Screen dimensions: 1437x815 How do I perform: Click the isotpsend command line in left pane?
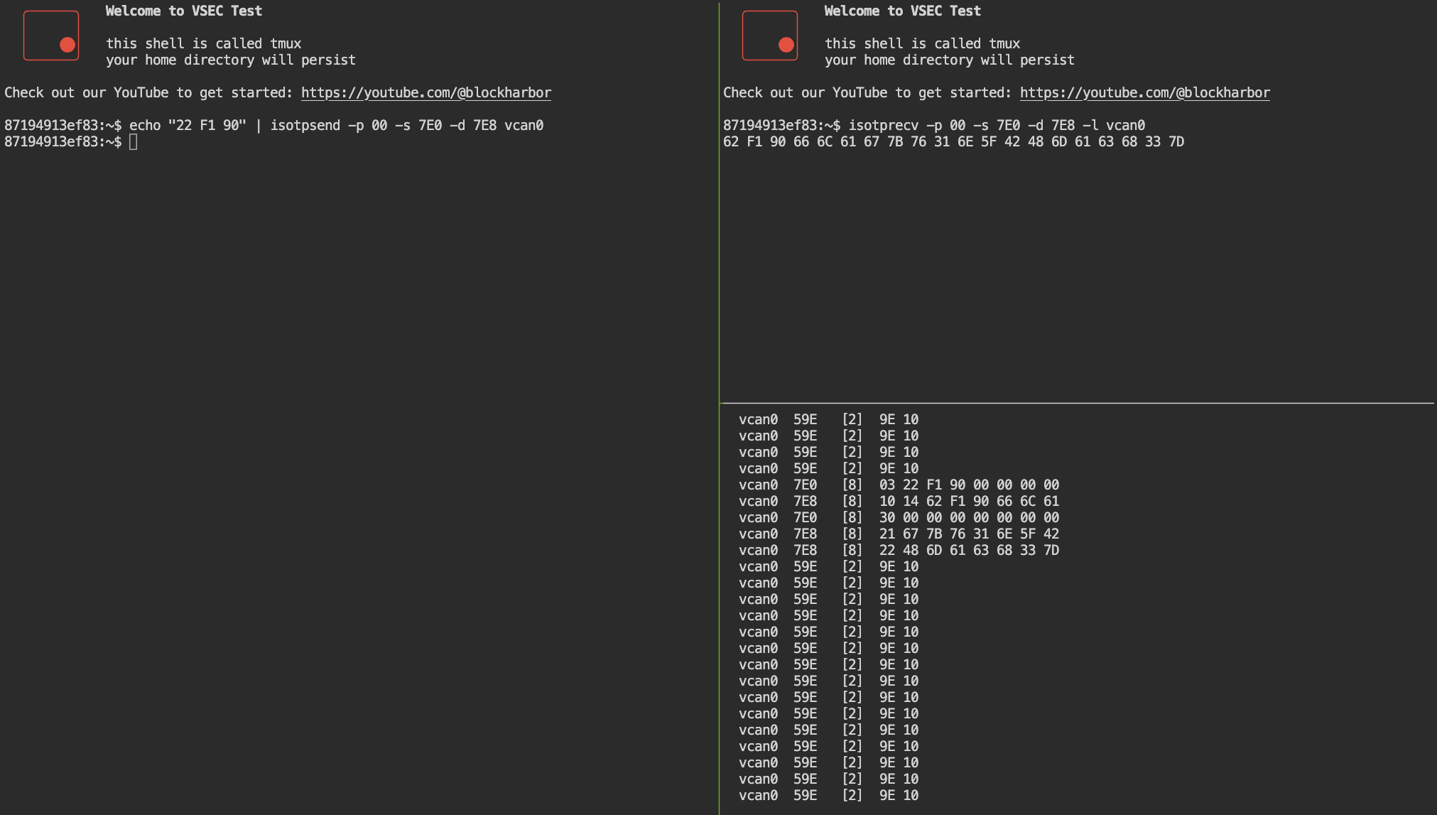pyautogui.click(x=274, y=126)
